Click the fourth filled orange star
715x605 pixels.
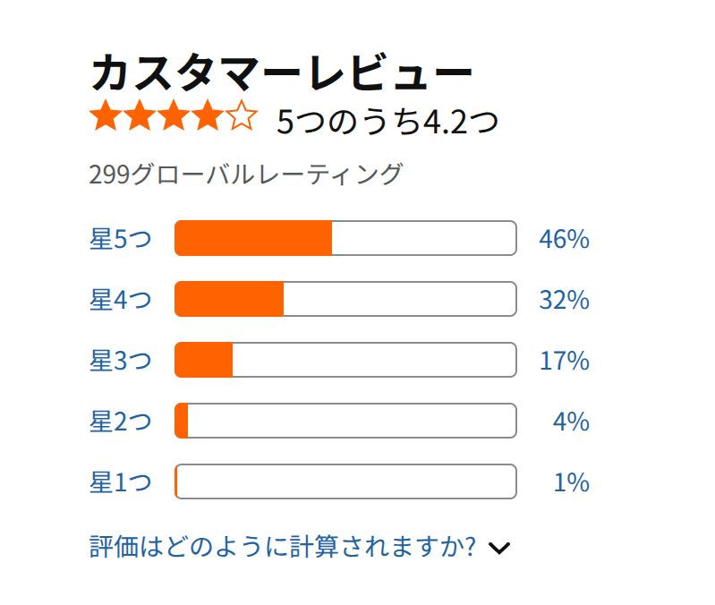208,115
